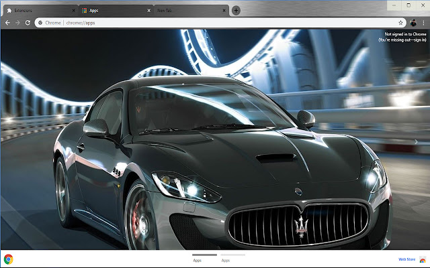430x268 pixels.
Task: Bookmark this page with star icon
Action: [400, 23]
